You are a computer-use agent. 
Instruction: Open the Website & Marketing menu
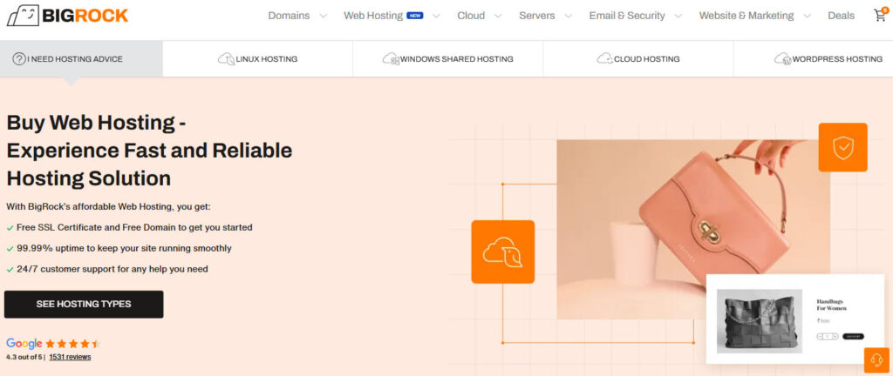tap(746, 16)
